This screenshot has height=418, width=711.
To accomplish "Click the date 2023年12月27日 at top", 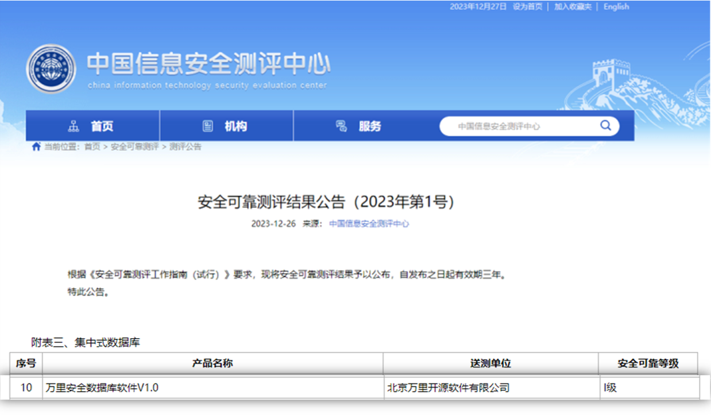I will pos(478,7).
